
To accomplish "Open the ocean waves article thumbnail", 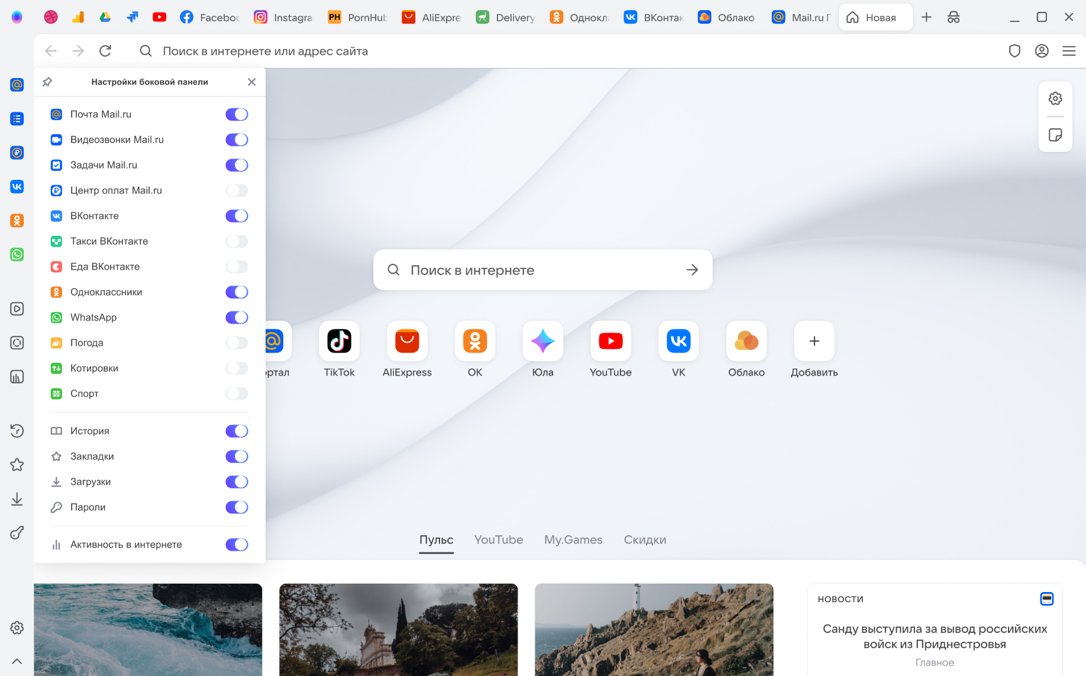I will point(148,630).
